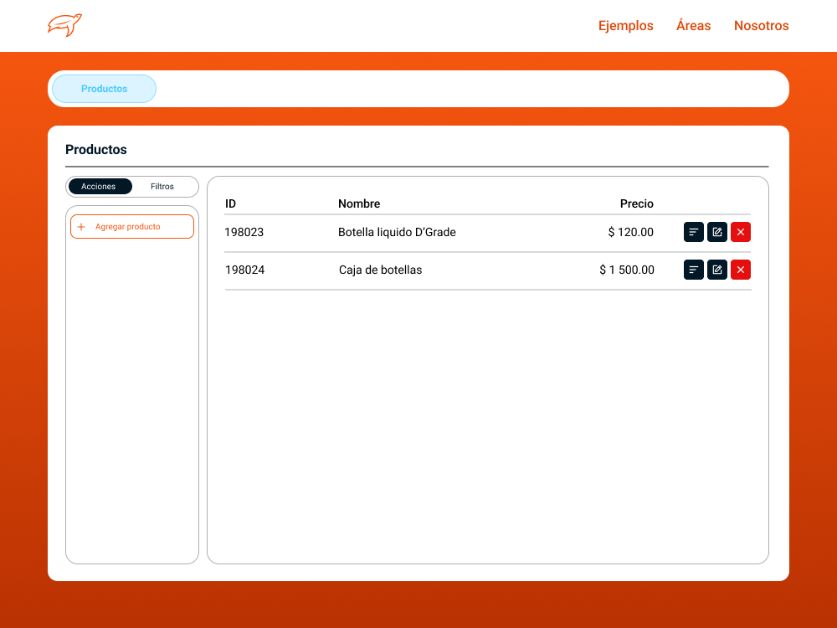Viewport: 837px width, 628px height.
Task: Click the name Botella liquido D'Grade
Action: (397, 232)
